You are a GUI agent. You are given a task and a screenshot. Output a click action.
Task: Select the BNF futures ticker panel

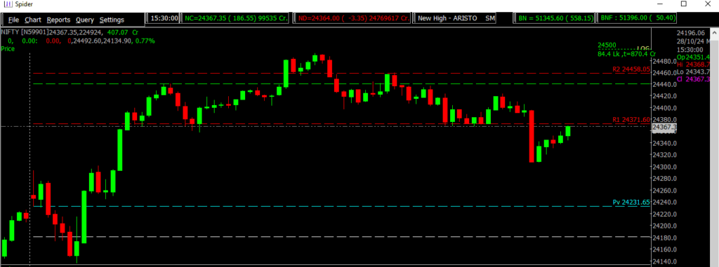tap(636, 18)
